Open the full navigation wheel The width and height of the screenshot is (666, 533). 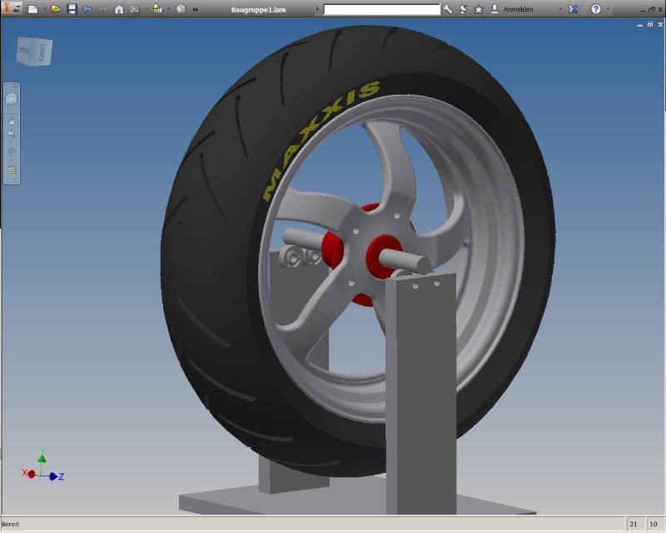point(12,99)
